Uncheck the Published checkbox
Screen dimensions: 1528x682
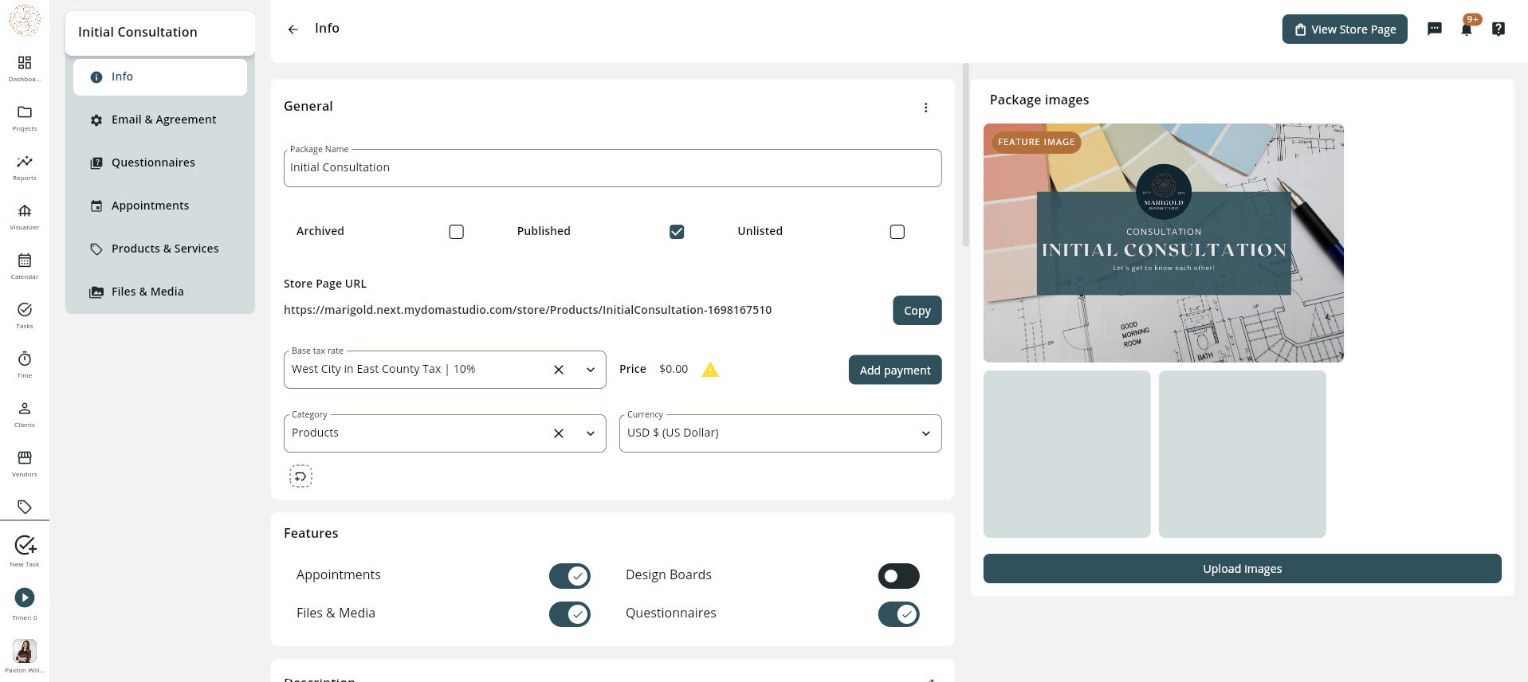point(677,232)
